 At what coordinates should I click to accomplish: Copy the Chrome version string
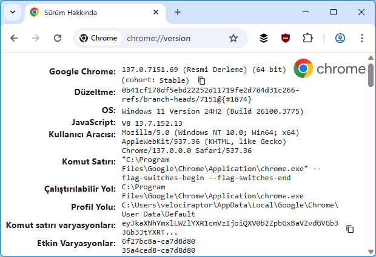[202, 80]
